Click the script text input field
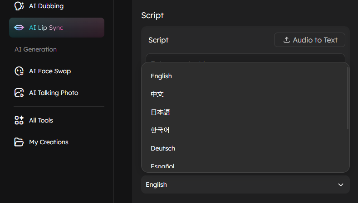Screen dimensions: 358x203 tap(245, 58)
